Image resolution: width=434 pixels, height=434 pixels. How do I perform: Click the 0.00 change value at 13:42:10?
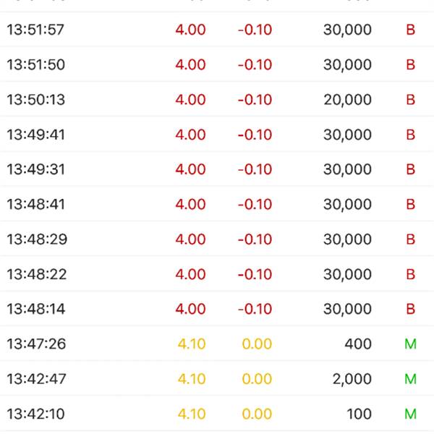coord(257,414)
